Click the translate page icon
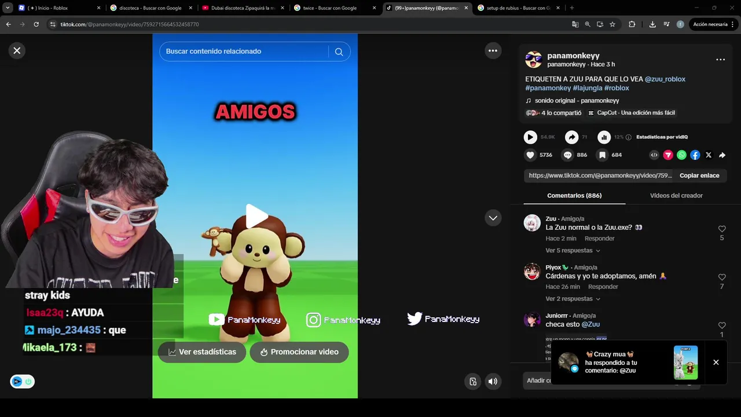The height and width of the screenshot is (417, 741). (x=575, y=24)
